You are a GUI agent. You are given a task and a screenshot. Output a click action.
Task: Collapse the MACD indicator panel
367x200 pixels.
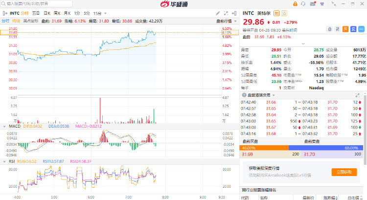4,127
